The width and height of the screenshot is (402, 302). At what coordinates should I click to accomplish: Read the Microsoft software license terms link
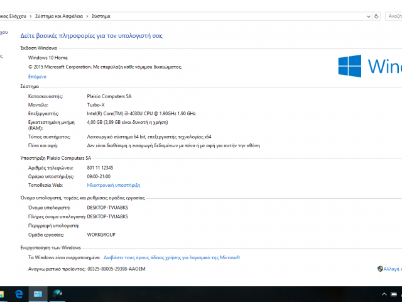tap(171, 257)
